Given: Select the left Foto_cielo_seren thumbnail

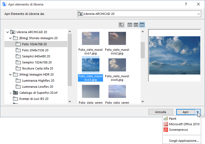Looking at the screenshot, I should coord(91,91).
